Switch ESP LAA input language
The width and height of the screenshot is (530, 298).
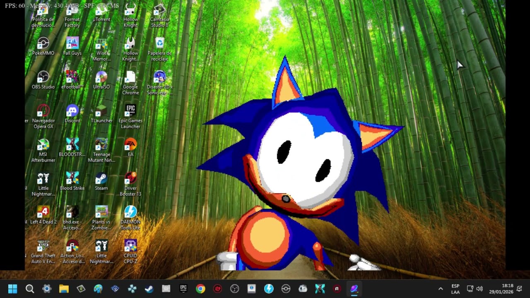pyautogui.click(x=455, y=288)
